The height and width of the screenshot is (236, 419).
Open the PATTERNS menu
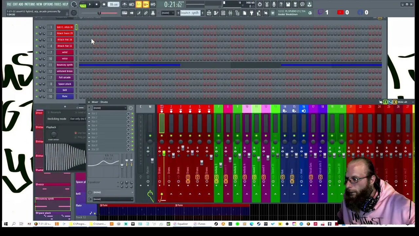30,4
